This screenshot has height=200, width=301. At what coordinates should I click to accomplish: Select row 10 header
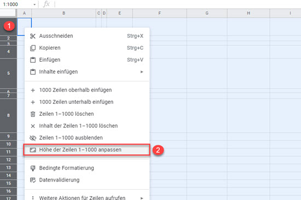pyautogui.click(x=8, y=144)
